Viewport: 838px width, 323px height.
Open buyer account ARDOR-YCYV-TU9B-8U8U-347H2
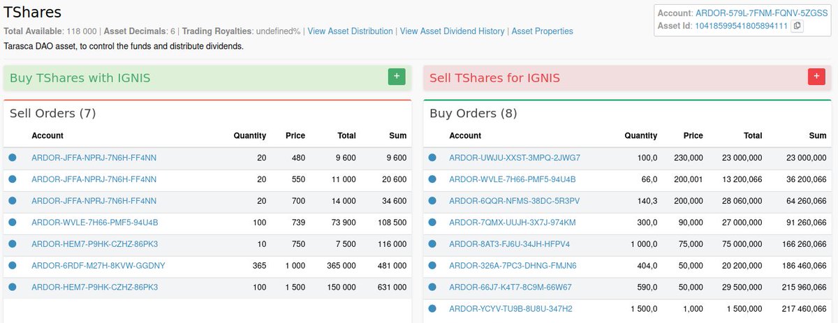coord(510,308)
